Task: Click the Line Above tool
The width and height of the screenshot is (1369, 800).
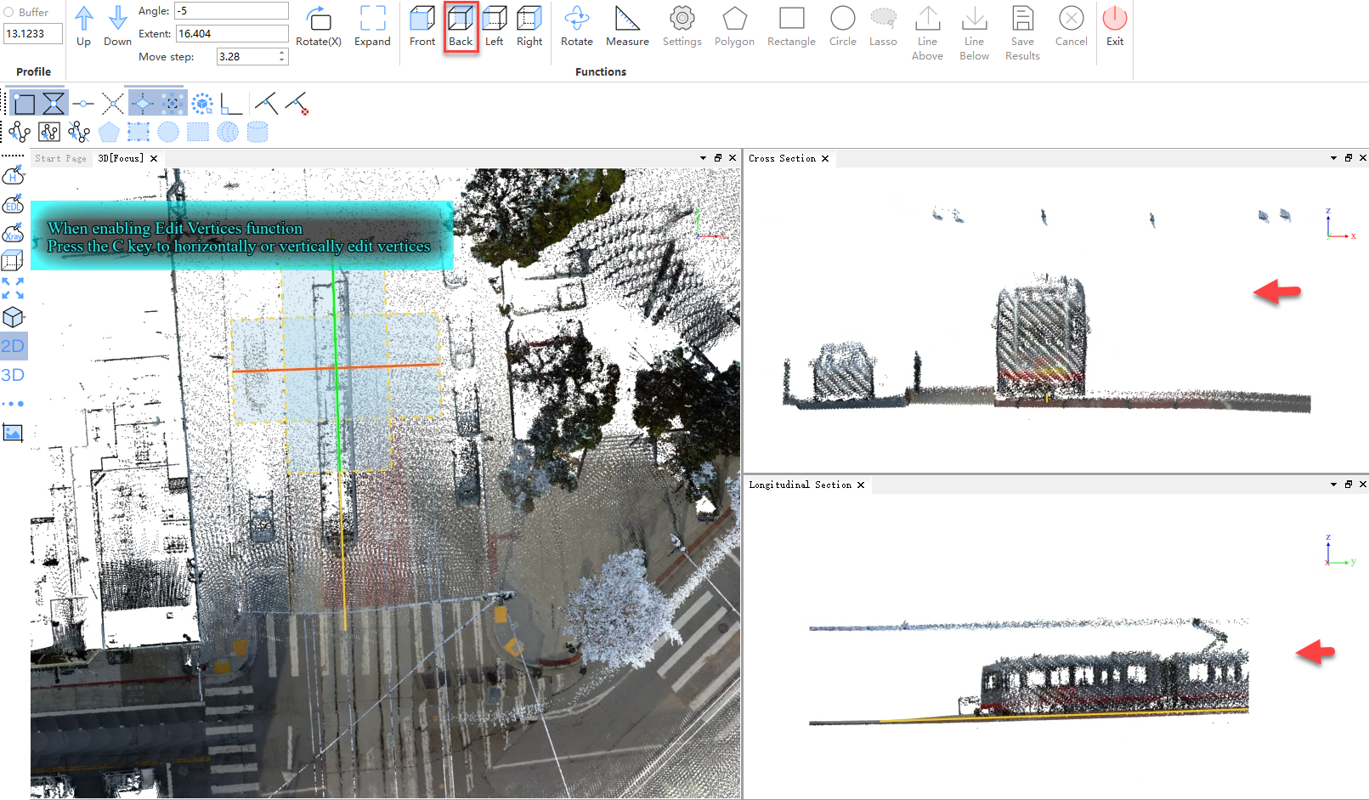Action: pyautogui.click(x=927, y=33)
